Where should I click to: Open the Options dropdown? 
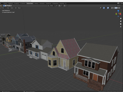[x=119, y=6]
